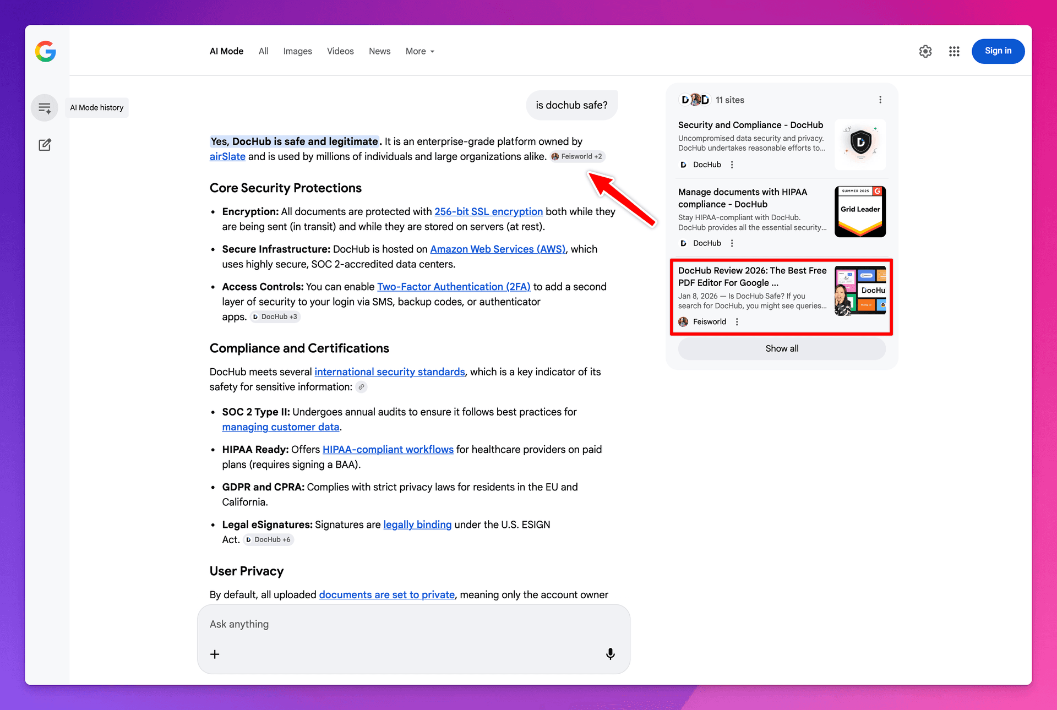Click the AI Mode history label
Image resolution: width=1057 pixels, height=710 pixels.
pyautogui.click(x=97, y=108)
